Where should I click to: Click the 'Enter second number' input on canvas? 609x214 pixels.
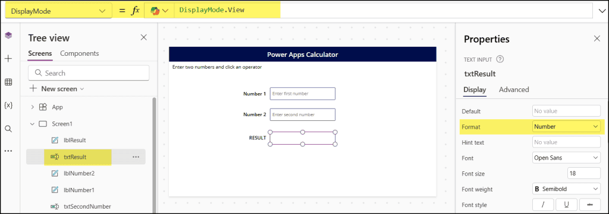tap(303, 114)
